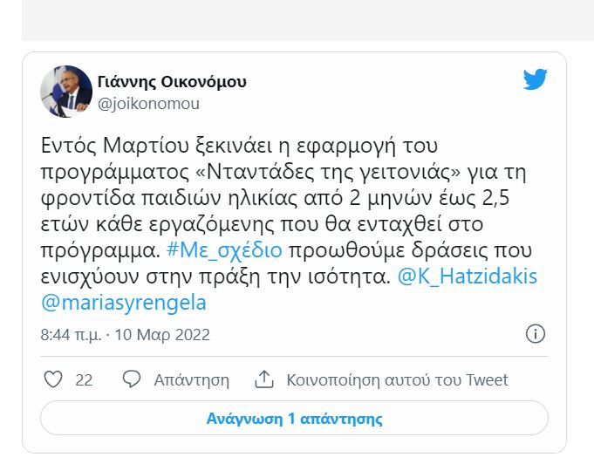Open Γιάννης Οικονόμου profile picture

point(66,92)
